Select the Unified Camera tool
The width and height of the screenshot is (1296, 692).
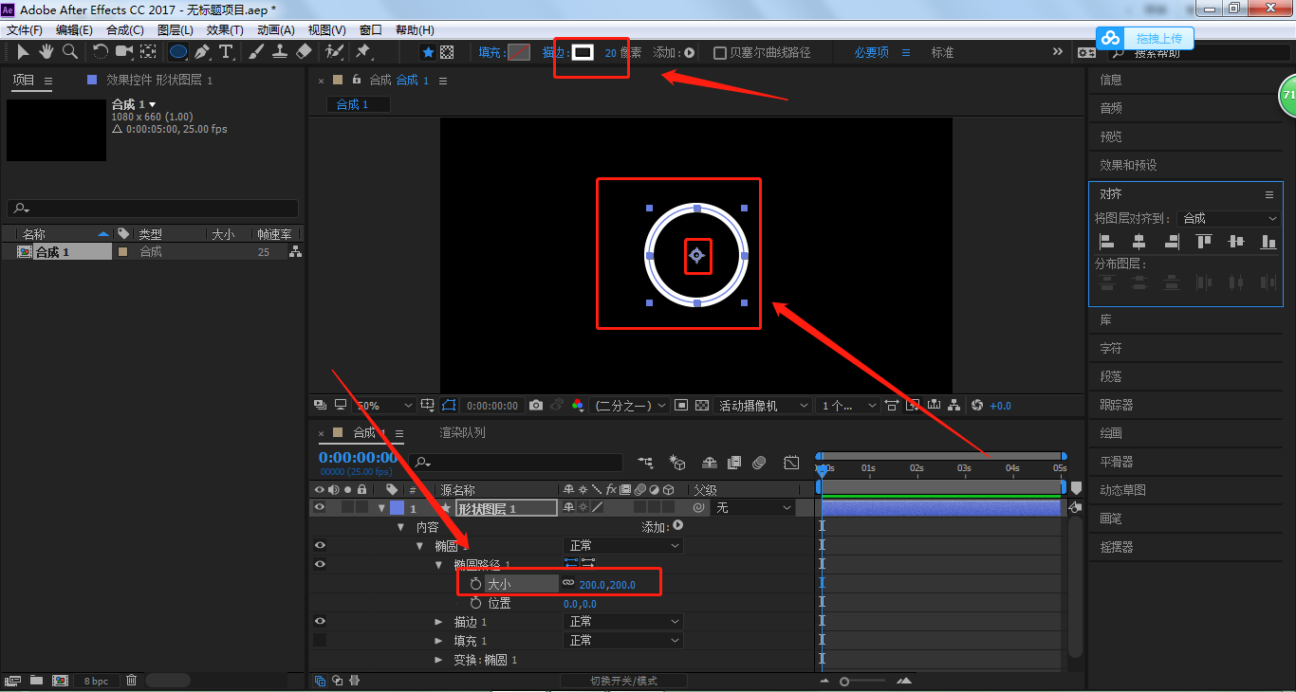click(x=124, y=52)
